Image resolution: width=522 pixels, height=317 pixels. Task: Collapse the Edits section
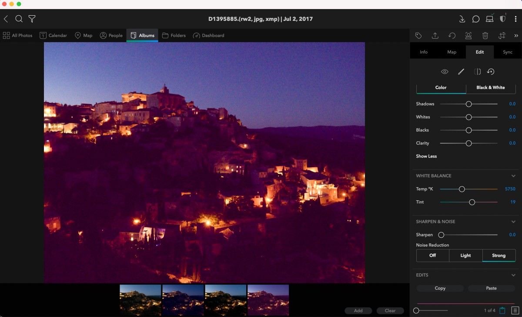(x=514, y=275)
